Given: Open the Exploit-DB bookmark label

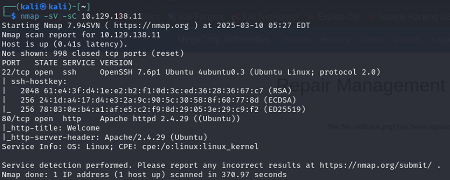Looking at the screenshot, I should (x=338, y=17).
